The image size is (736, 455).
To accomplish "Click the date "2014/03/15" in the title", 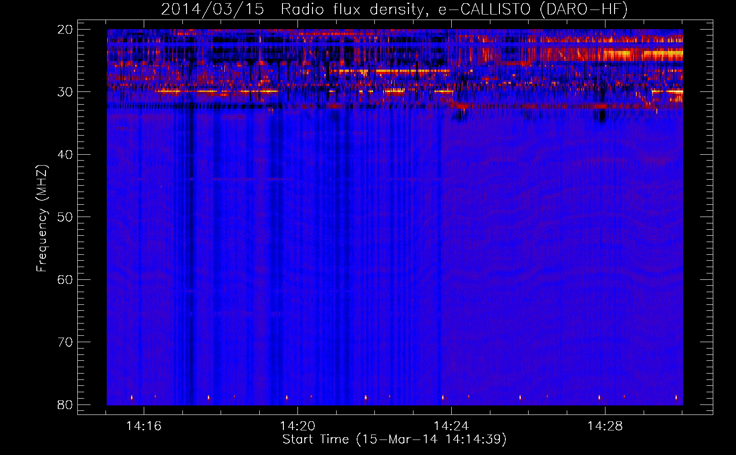I will (x=212, y=9).
